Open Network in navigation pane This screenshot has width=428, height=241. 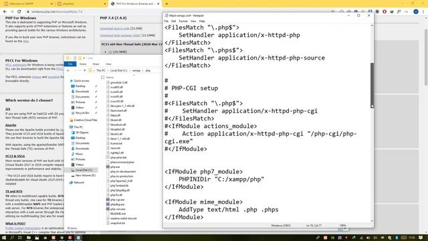79,183
